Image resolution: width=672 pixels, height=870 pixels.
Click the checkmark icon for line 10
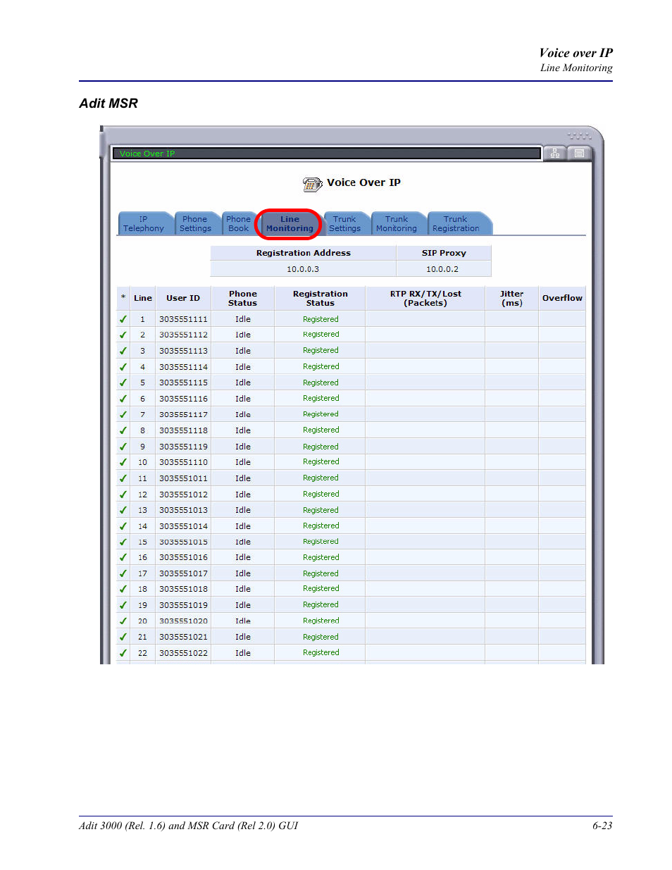123,462
